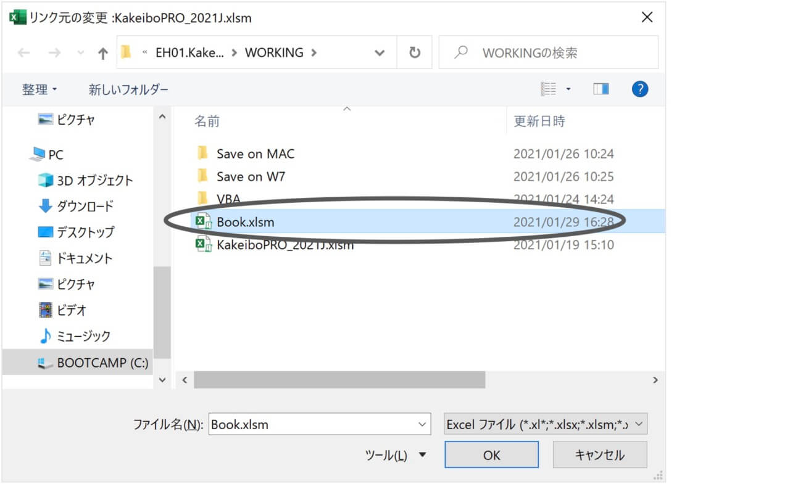
Task: Click date 2021/01/19 15:10
Action: coord(563,245)
